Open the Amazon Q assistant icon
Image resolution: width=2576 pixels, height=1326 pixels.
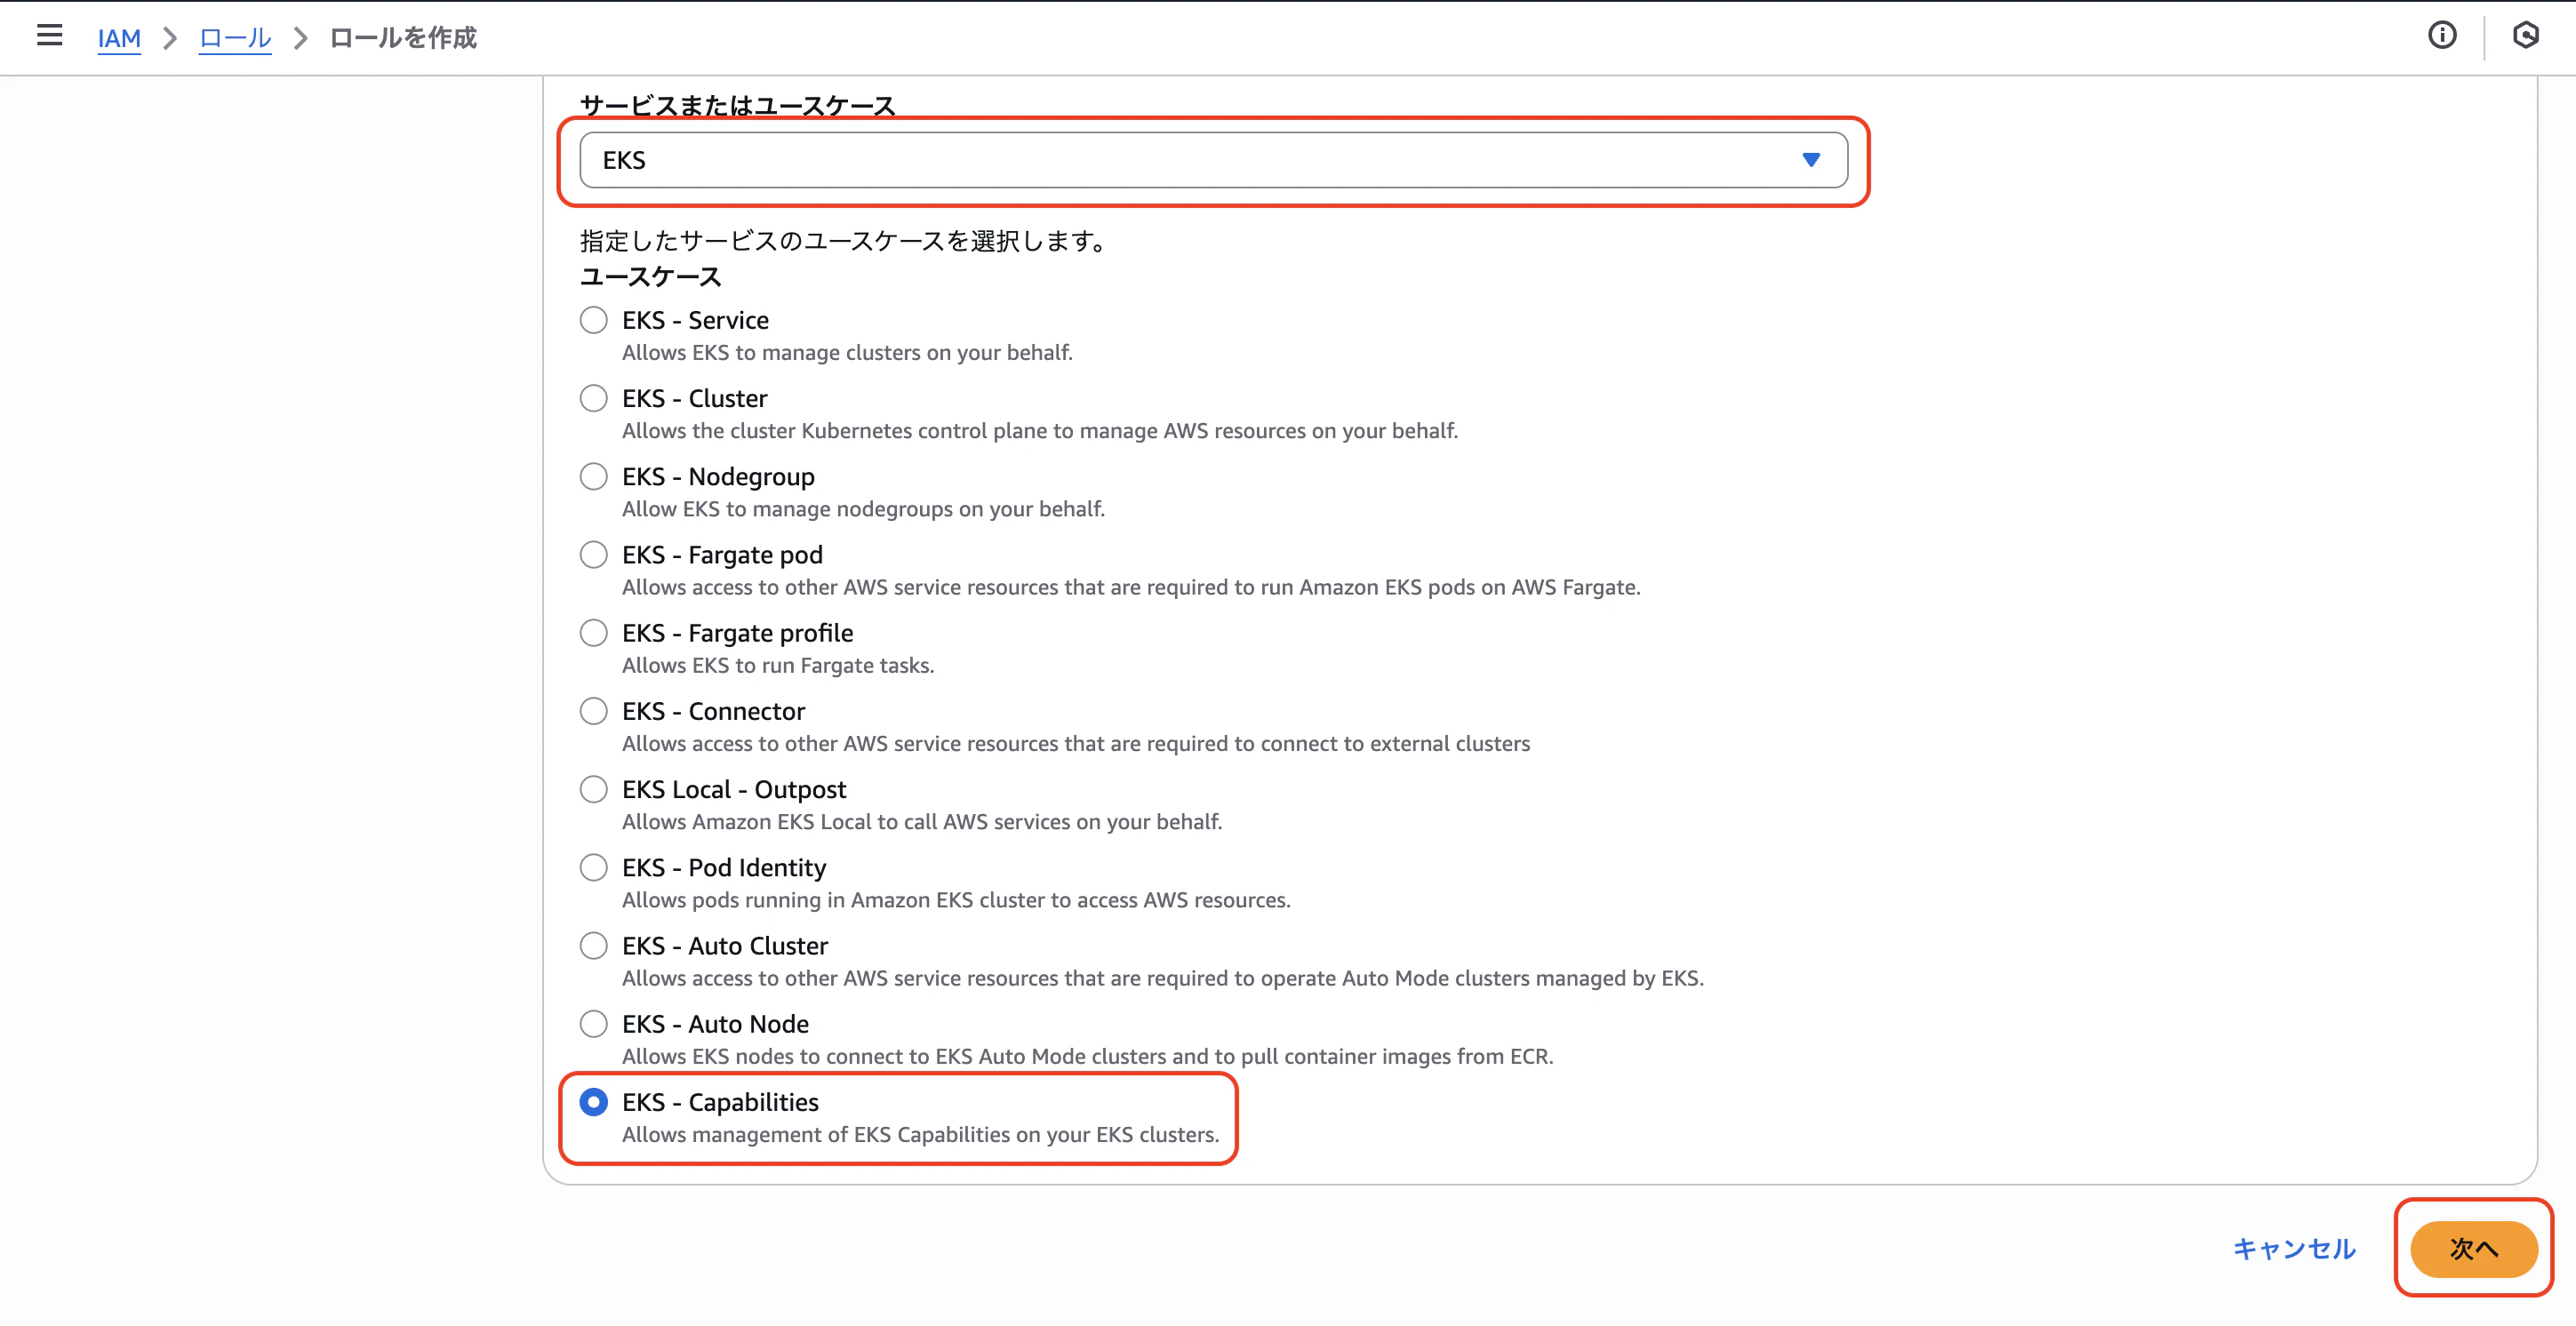click(2526, 36)
